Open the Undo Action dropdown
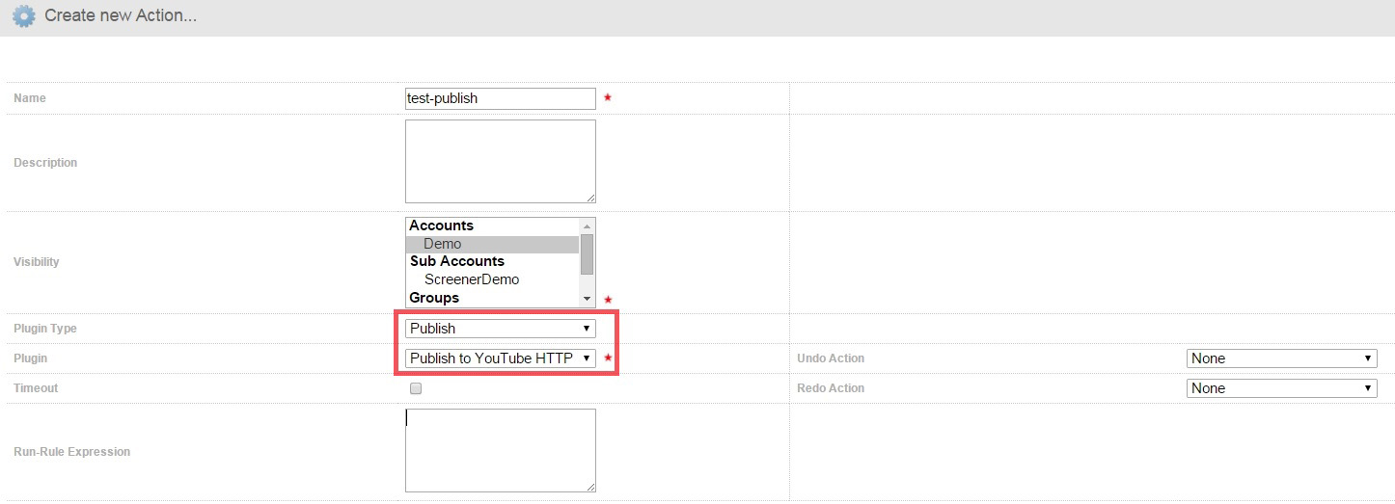Screen dimensions: 1395x504 pyautogui.click(x=1281, y=358)
